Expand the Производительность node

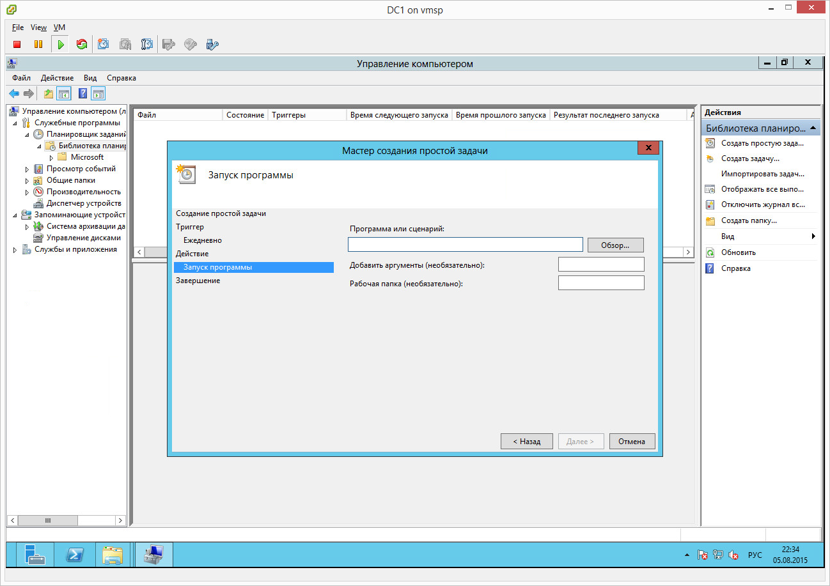[x=27, y=192]
